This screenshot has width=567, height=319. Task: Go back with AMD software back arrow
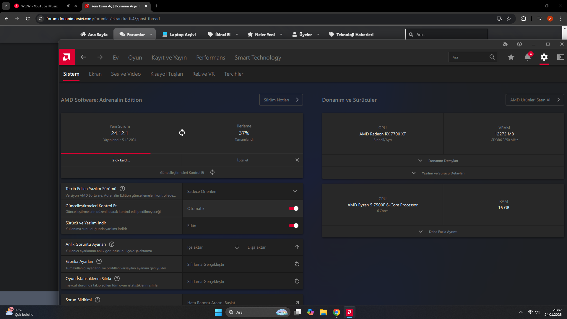83,57
